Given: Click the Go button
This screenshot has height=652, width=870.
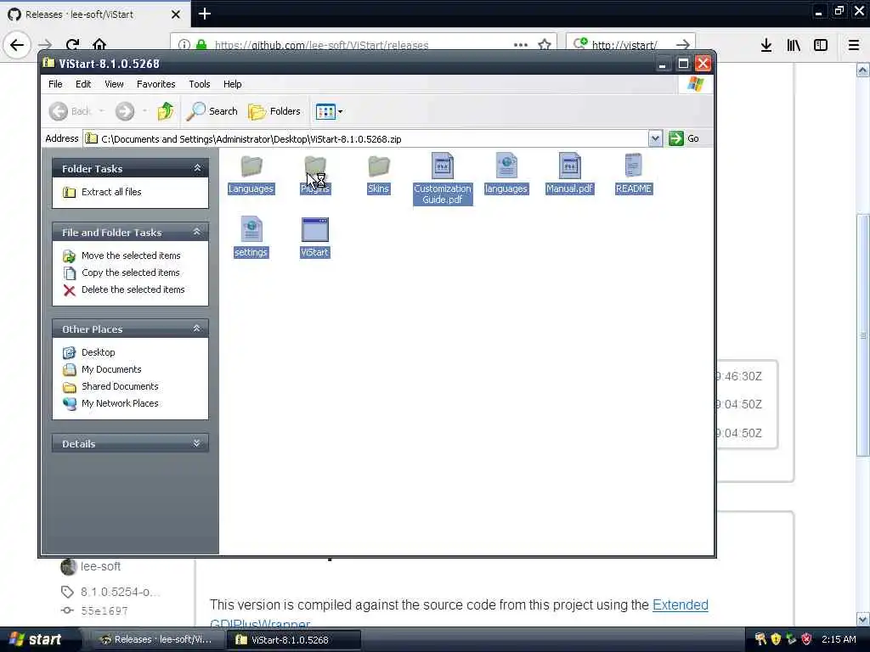Looking at the screenshot, I should click(x=684, y=138).
